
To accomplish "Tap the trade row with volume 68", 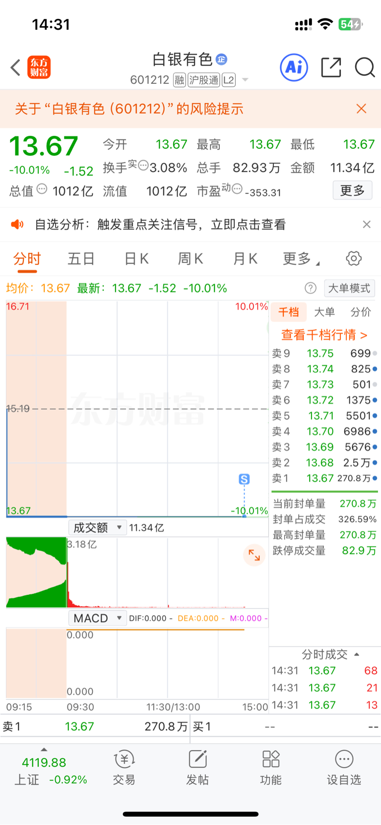I will (324, 671).
